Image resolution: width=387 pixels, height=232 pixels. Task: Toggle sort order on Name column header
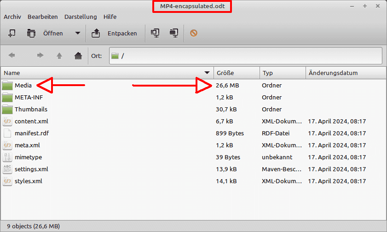[107, 73]
